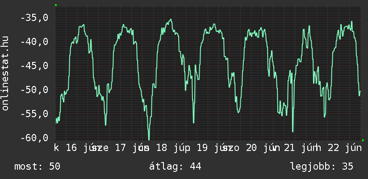
Task: Click the onlinestat.hu vertical label
Action: (x=5, y=73)
